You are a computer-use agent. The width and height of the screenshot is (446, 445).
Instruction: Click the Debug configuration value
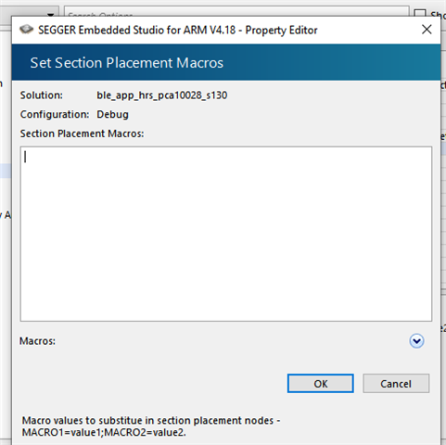tap(112, 115)
